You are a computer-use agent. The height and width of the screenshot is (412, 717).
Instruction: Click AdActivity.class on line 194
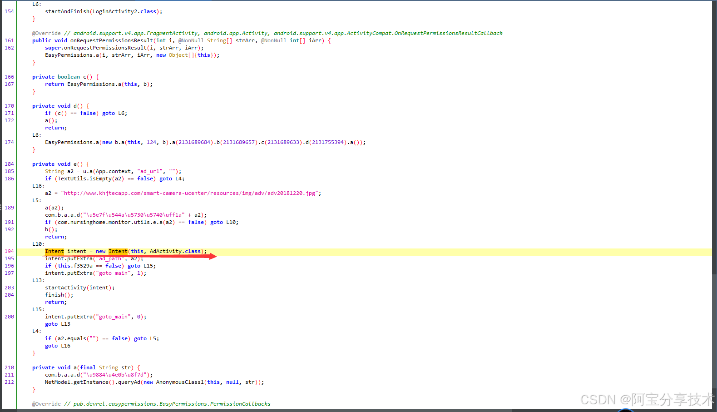pos(175,251)
